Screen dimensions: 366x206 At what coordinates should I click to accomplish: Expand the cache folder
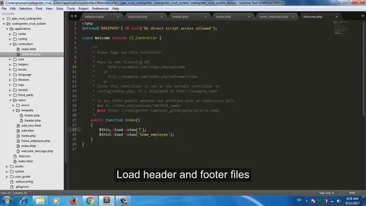click(10, 34)
